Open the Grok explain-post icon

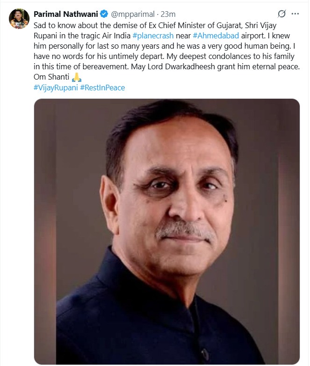click(x=281, y=14)
